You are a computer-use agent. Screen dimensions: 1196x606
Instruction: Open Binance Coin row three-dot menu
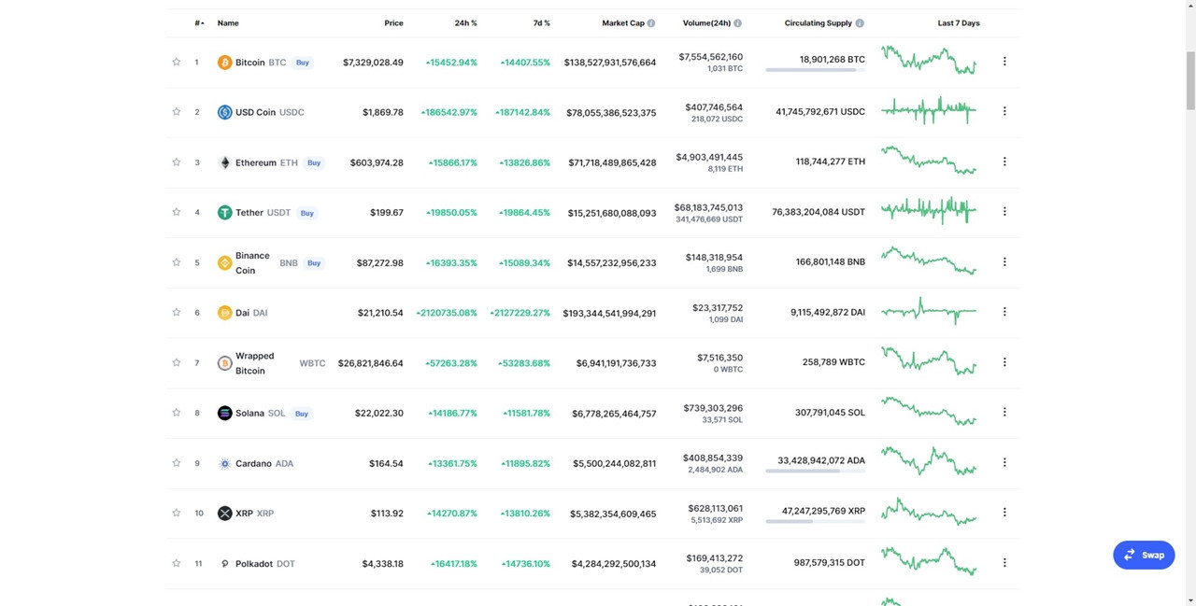(1004, 261)
